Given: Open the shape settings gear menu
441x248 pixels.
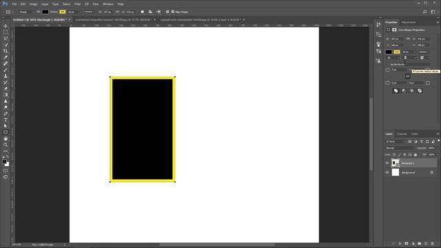Looking at the screenshot, I should point(167,12).
